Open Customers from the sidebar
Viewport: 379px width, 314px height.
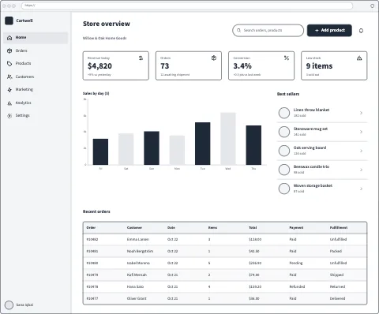coord(36,77)
